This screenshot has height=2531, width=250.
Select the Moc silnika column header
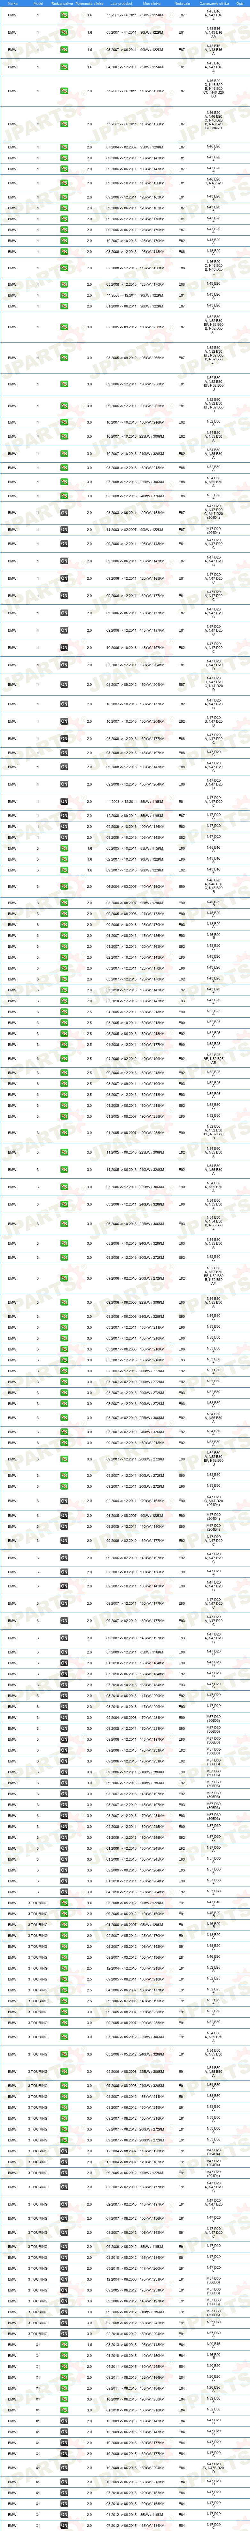click(x=152, y=4)
